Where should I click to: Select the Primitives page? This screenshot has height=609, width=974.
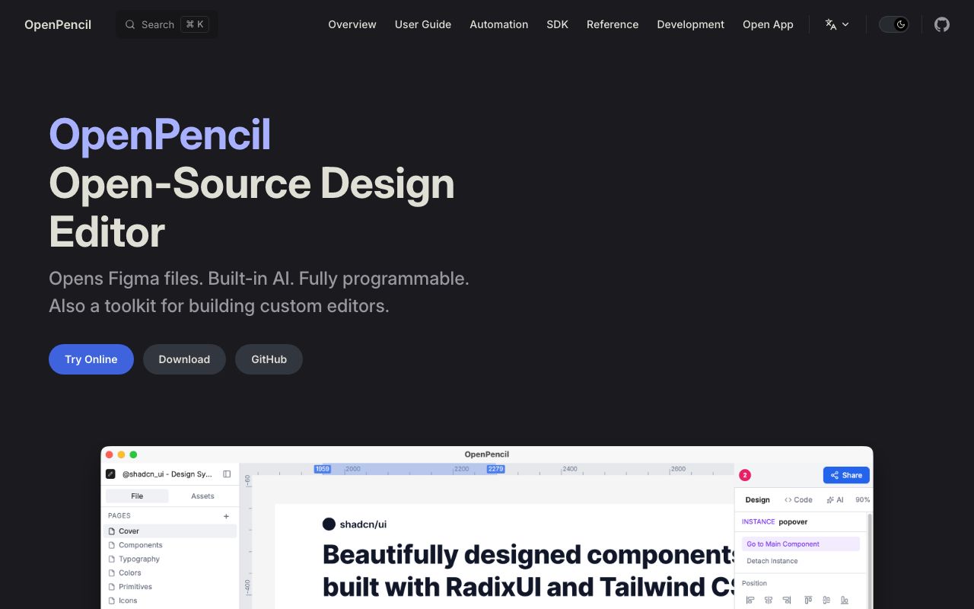(170, 587)
